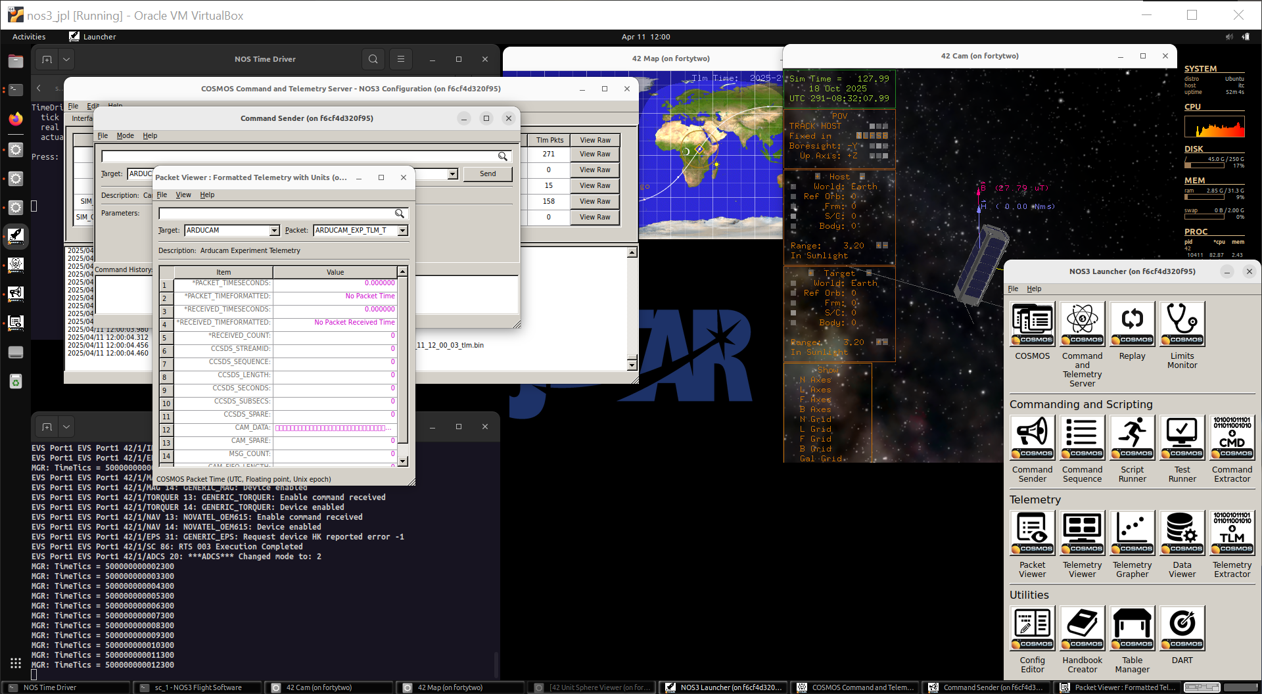Open the Telemetry Viewer tool
This screenshot has width=1262, height=694.
pos(1083,533)
